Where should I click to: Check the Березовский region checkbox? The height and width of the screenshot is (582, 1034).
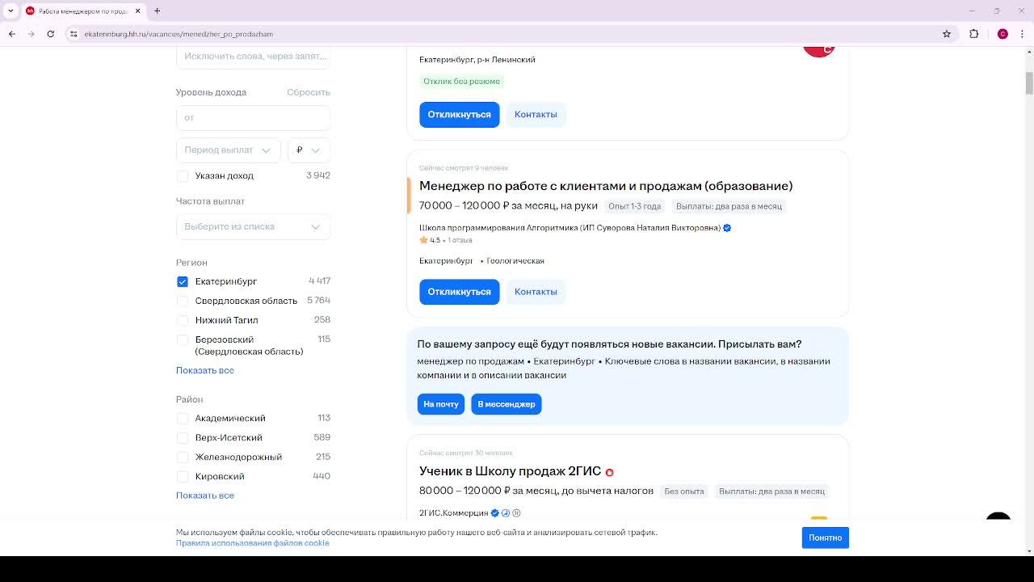pos(183,339)
